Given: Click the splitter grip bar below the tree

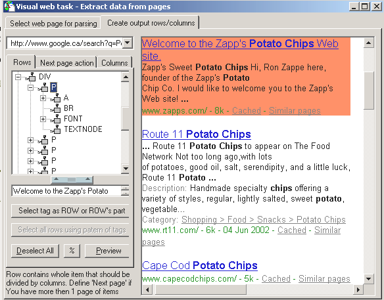Looking at the screenshot, I should click(72, 180).
